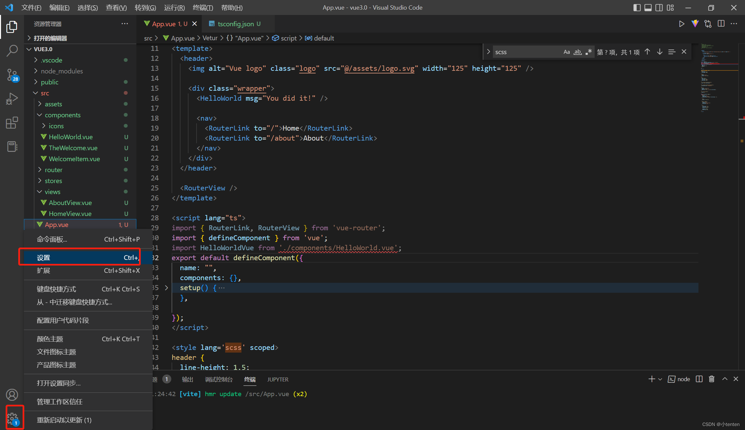This screenshot has width=745, height=430.
Task: Add a new terminal with plus icon
Action: [652, 379]
